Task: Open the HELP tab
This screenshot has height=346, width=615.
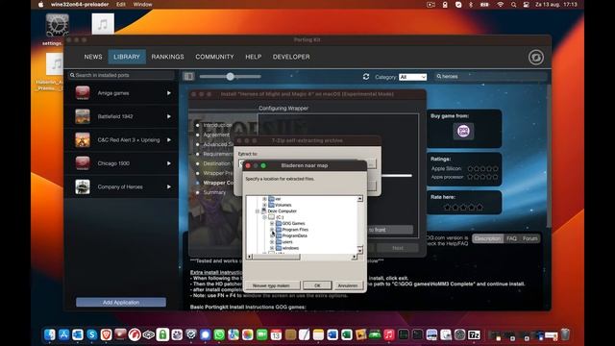Action: point(254,57)
